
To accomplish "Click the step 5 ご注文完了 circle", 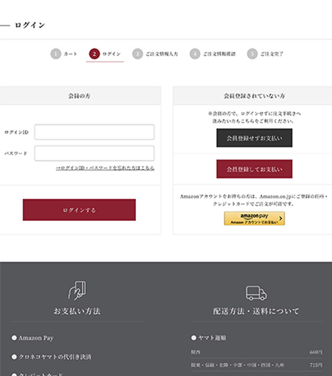I will (x=252, y=54).
